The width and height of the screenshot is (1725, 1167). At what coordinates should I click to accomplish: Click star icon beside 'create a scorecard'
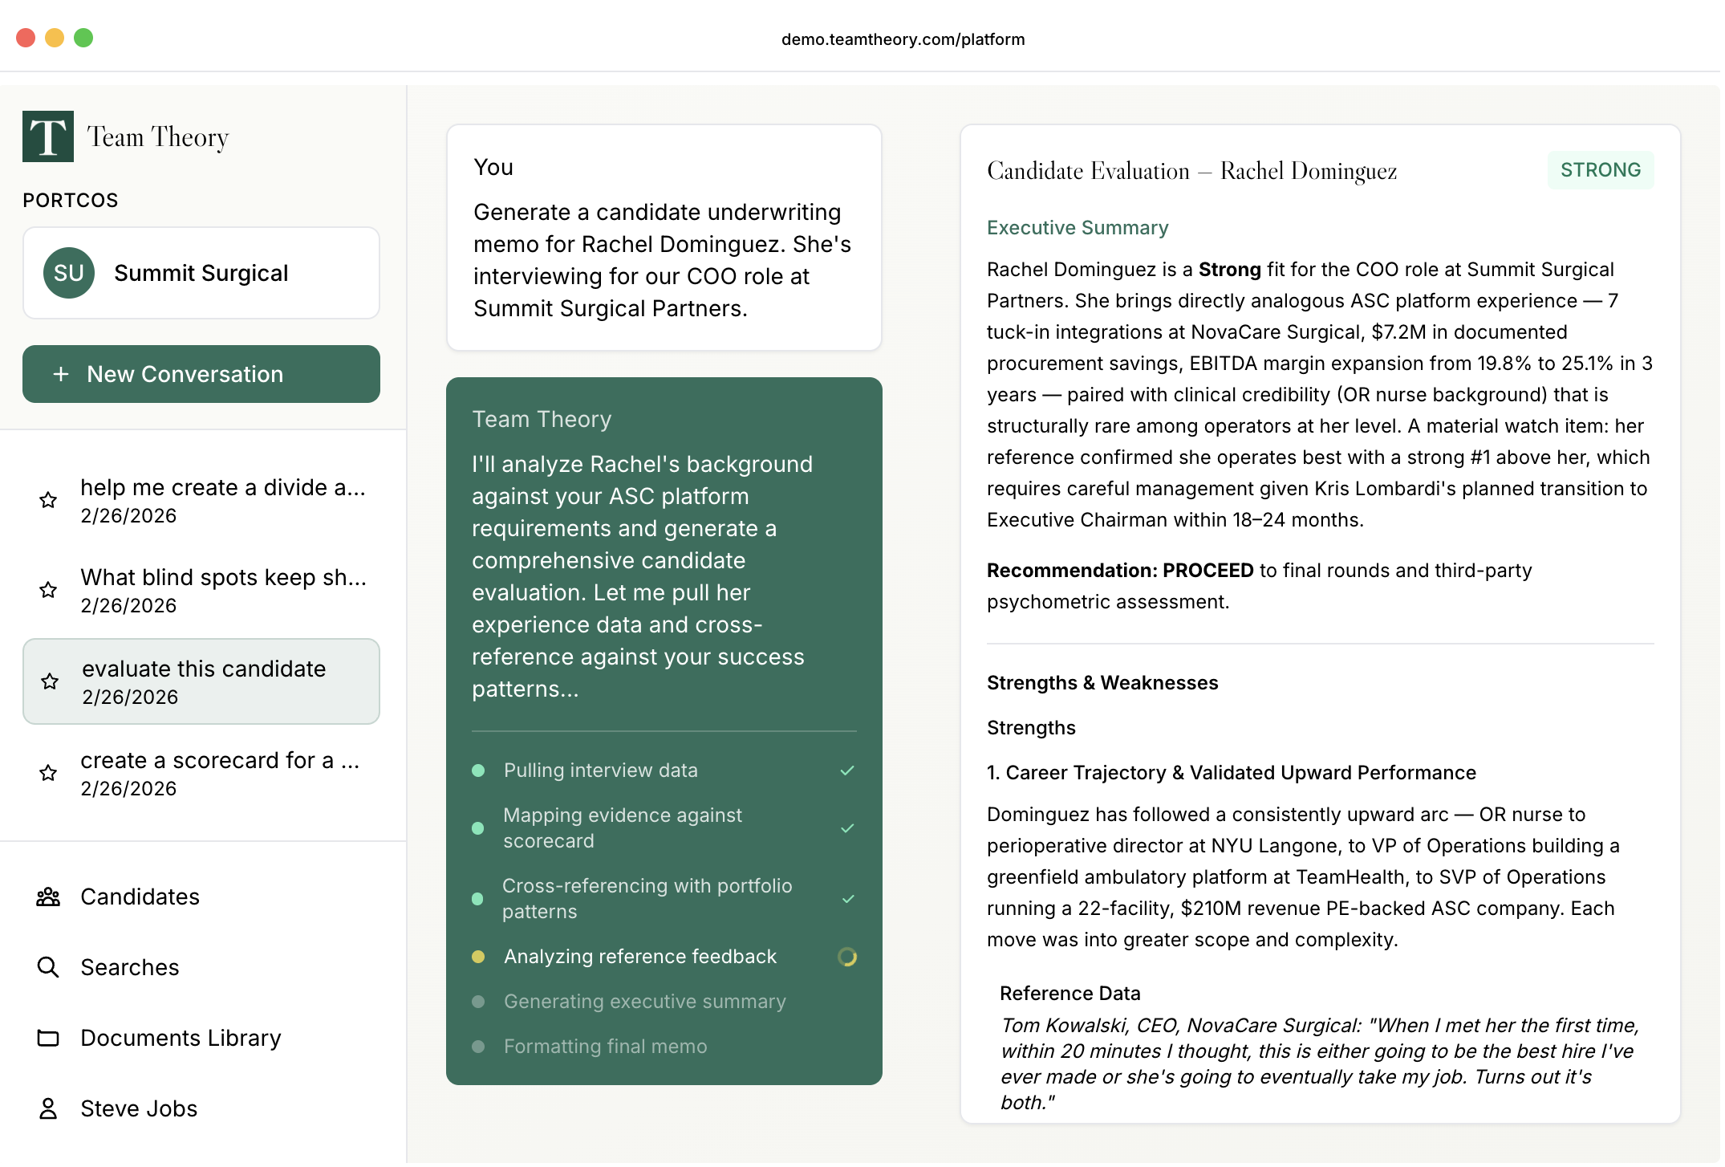[x=48, y=774]
